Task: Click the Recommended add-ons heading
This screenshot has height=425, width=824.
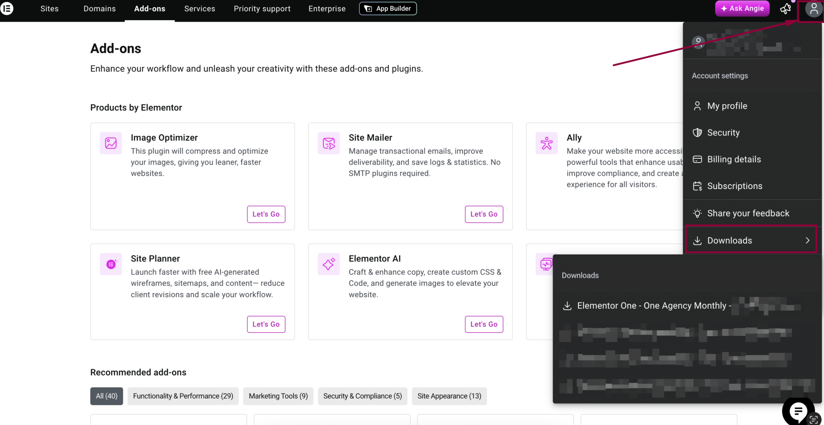Action: coord(138,372)
